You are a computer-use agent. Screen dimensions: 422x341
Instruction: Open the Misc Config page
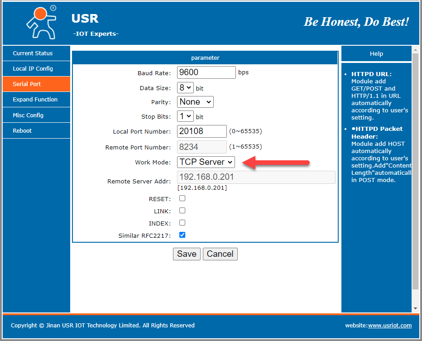pos(36,115)
